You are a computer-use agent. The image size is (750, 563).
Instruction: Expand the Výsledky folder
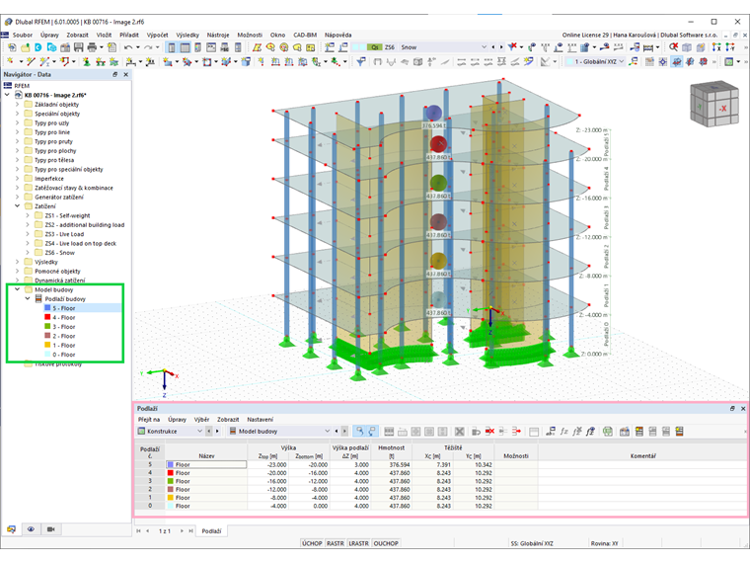pyautogui.click(x=17, y=262)
